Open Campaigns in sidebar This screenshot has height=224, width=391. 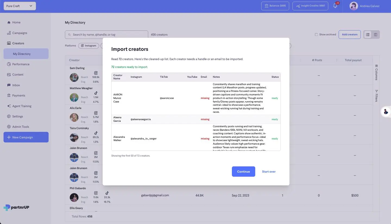click(20, 33)
